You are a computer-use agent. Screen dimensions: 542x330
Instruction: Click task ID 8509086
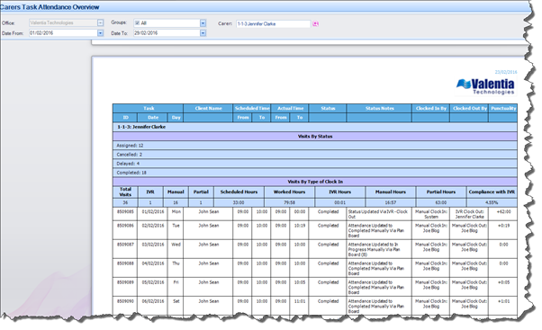coord(125,226)
